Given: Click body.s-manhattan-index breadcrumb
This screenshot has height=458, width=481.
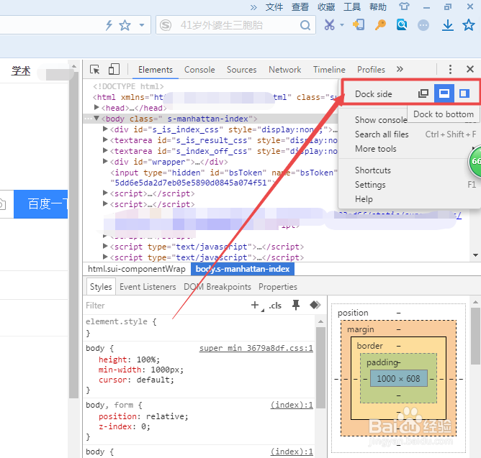Looking at the screenshot, I should click(x=243, y=269).
